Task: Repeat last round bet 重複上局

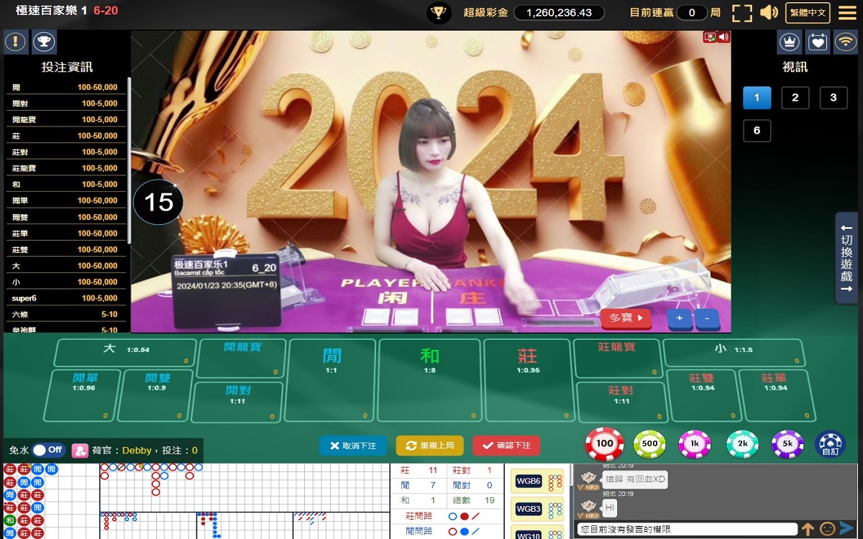Action: point(429,446)
